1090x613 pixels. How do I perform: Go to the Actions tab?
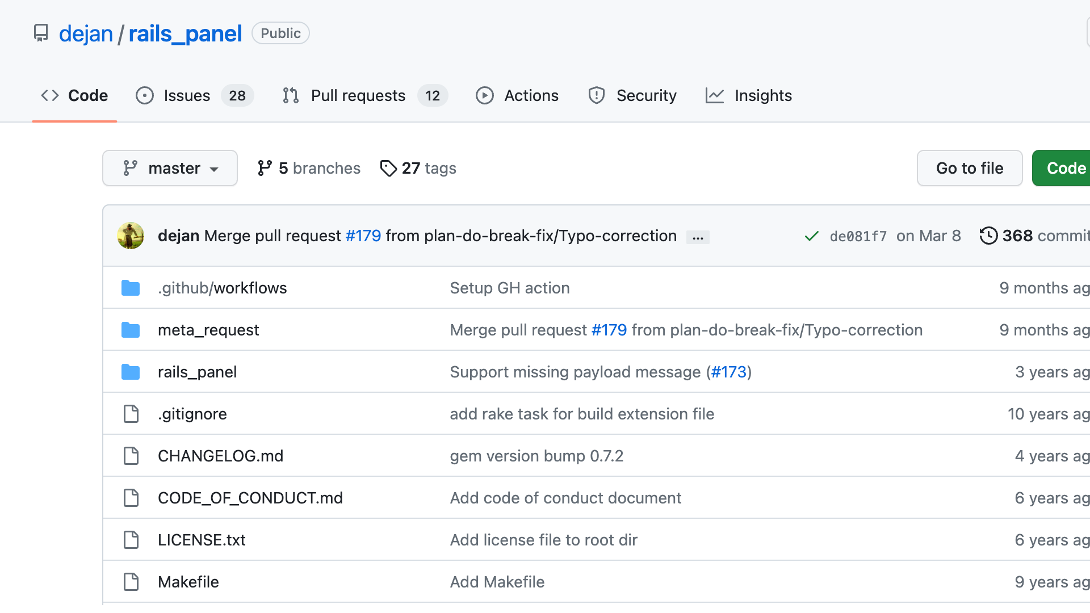pos(531,95)
